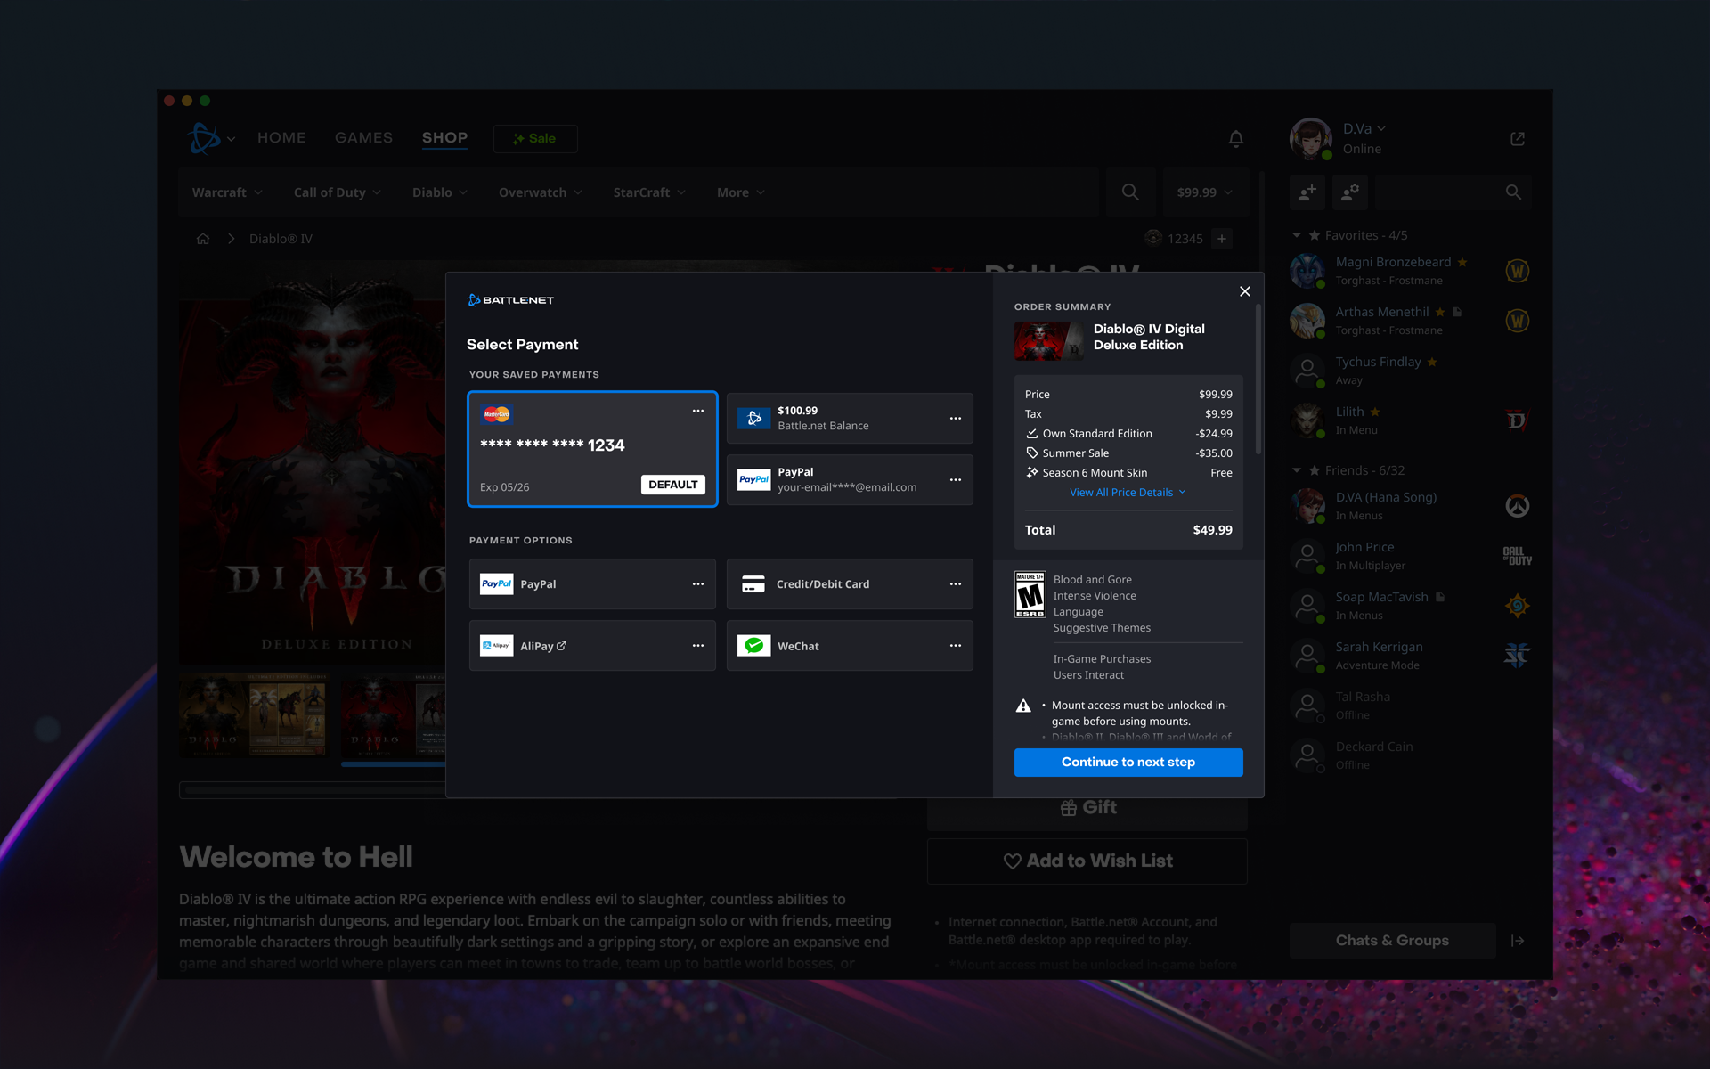
Task: Open the $99.99 balance dropdown
Action: [x=1205, y=192]
